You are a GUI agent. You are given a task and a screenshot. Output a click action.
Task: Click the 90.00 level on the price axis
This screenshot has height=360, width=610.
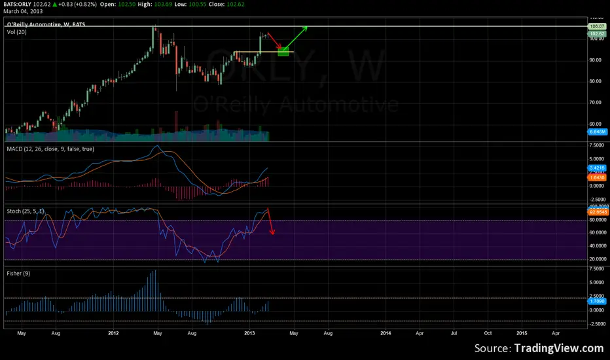click(595, 60)
